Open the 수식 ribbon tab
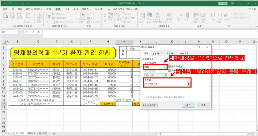258x136 pixels. (49, 9)
